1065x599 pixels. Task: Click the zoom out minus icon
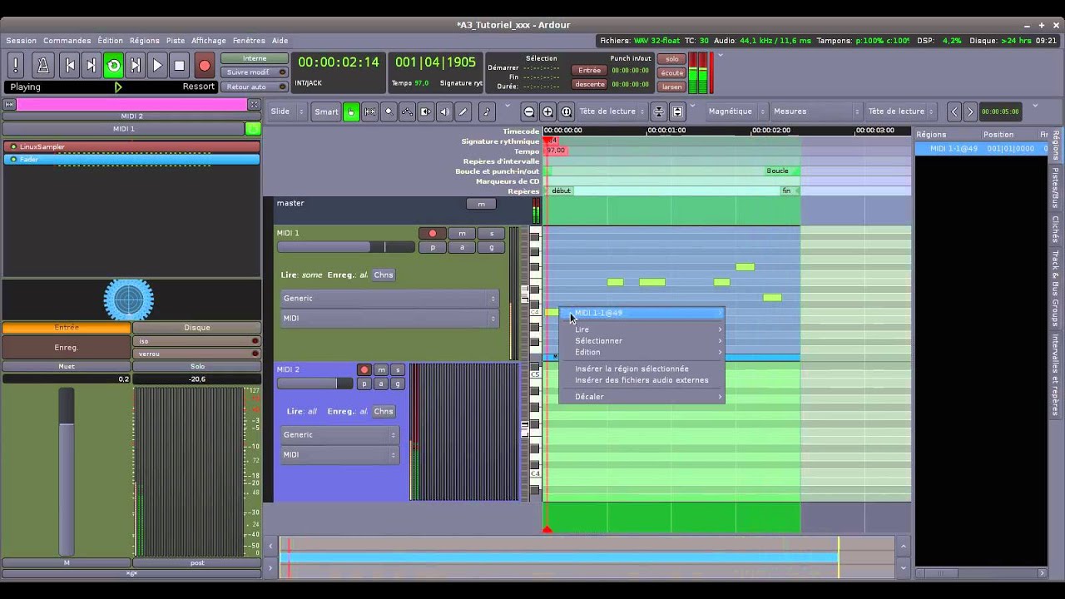529,111
